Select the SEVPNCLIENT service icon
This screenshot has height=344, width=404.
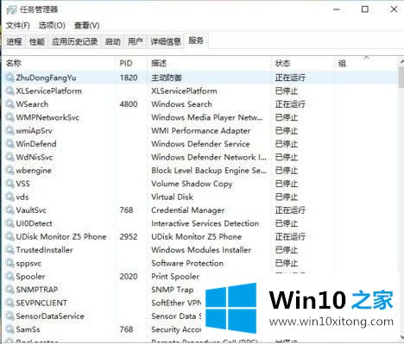pos(9,303)
